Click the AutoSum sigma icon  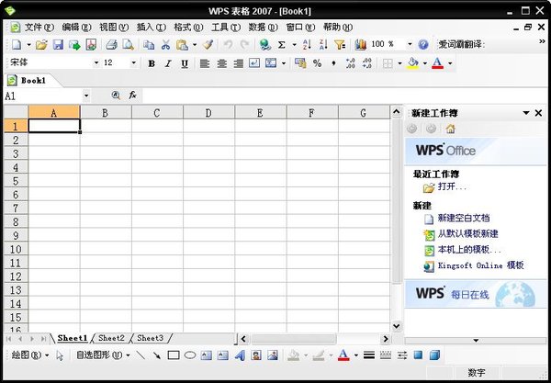pos(282,45)
